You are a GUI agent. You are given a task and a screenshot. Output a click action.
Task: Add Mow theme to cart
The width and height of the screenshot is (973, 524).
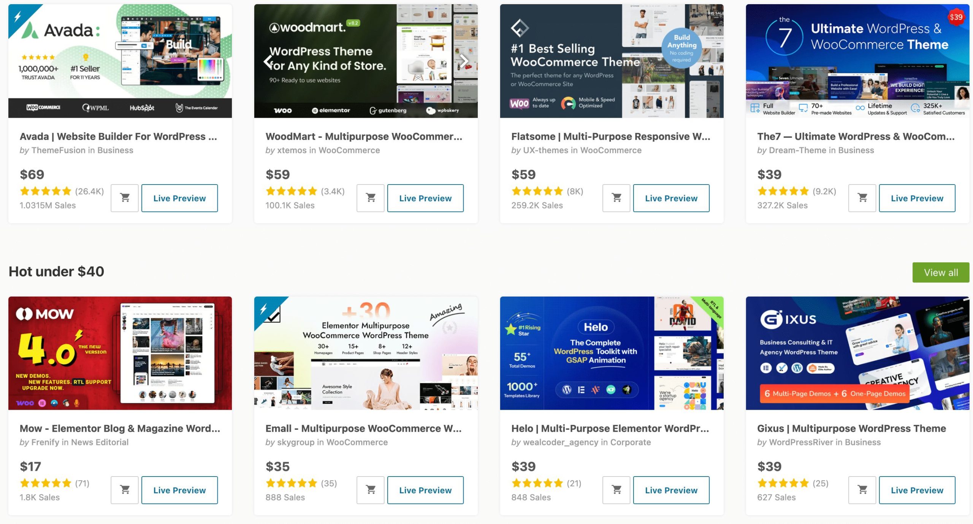(125, 490)
